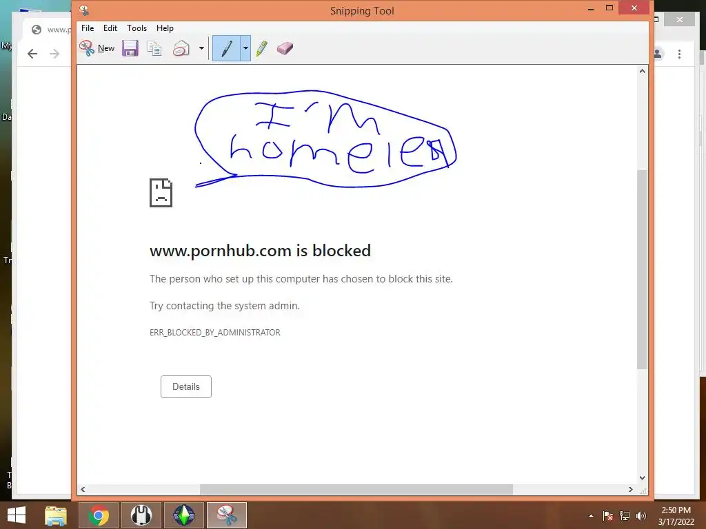Click Snipping Tool taskbar icon
This screenshot has width=706, height=529.
coord(226,515)
